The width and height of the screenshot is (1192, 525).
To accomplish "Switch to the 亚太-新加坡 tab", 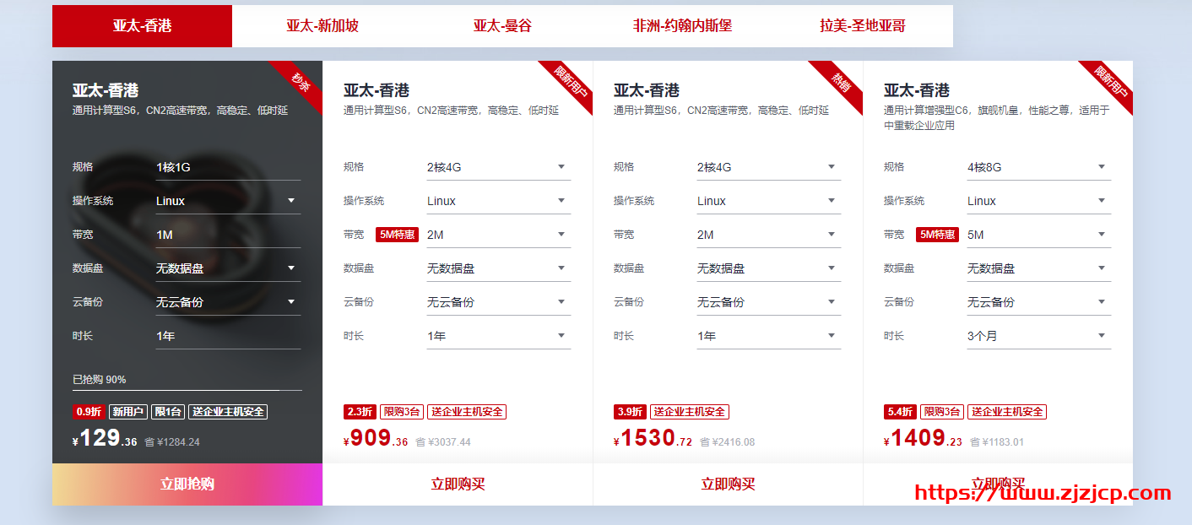I will [x=322, y=25].
